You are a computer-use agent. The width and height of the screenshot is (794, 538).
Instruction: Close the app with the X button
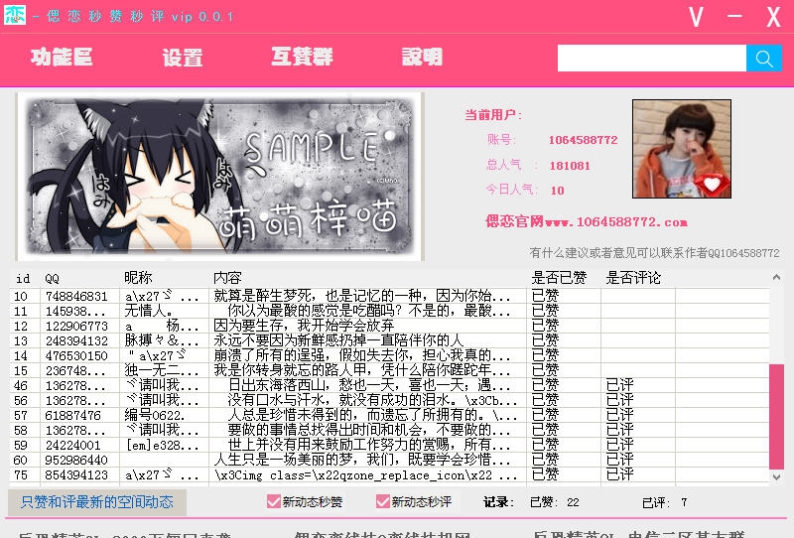[773, 17]
